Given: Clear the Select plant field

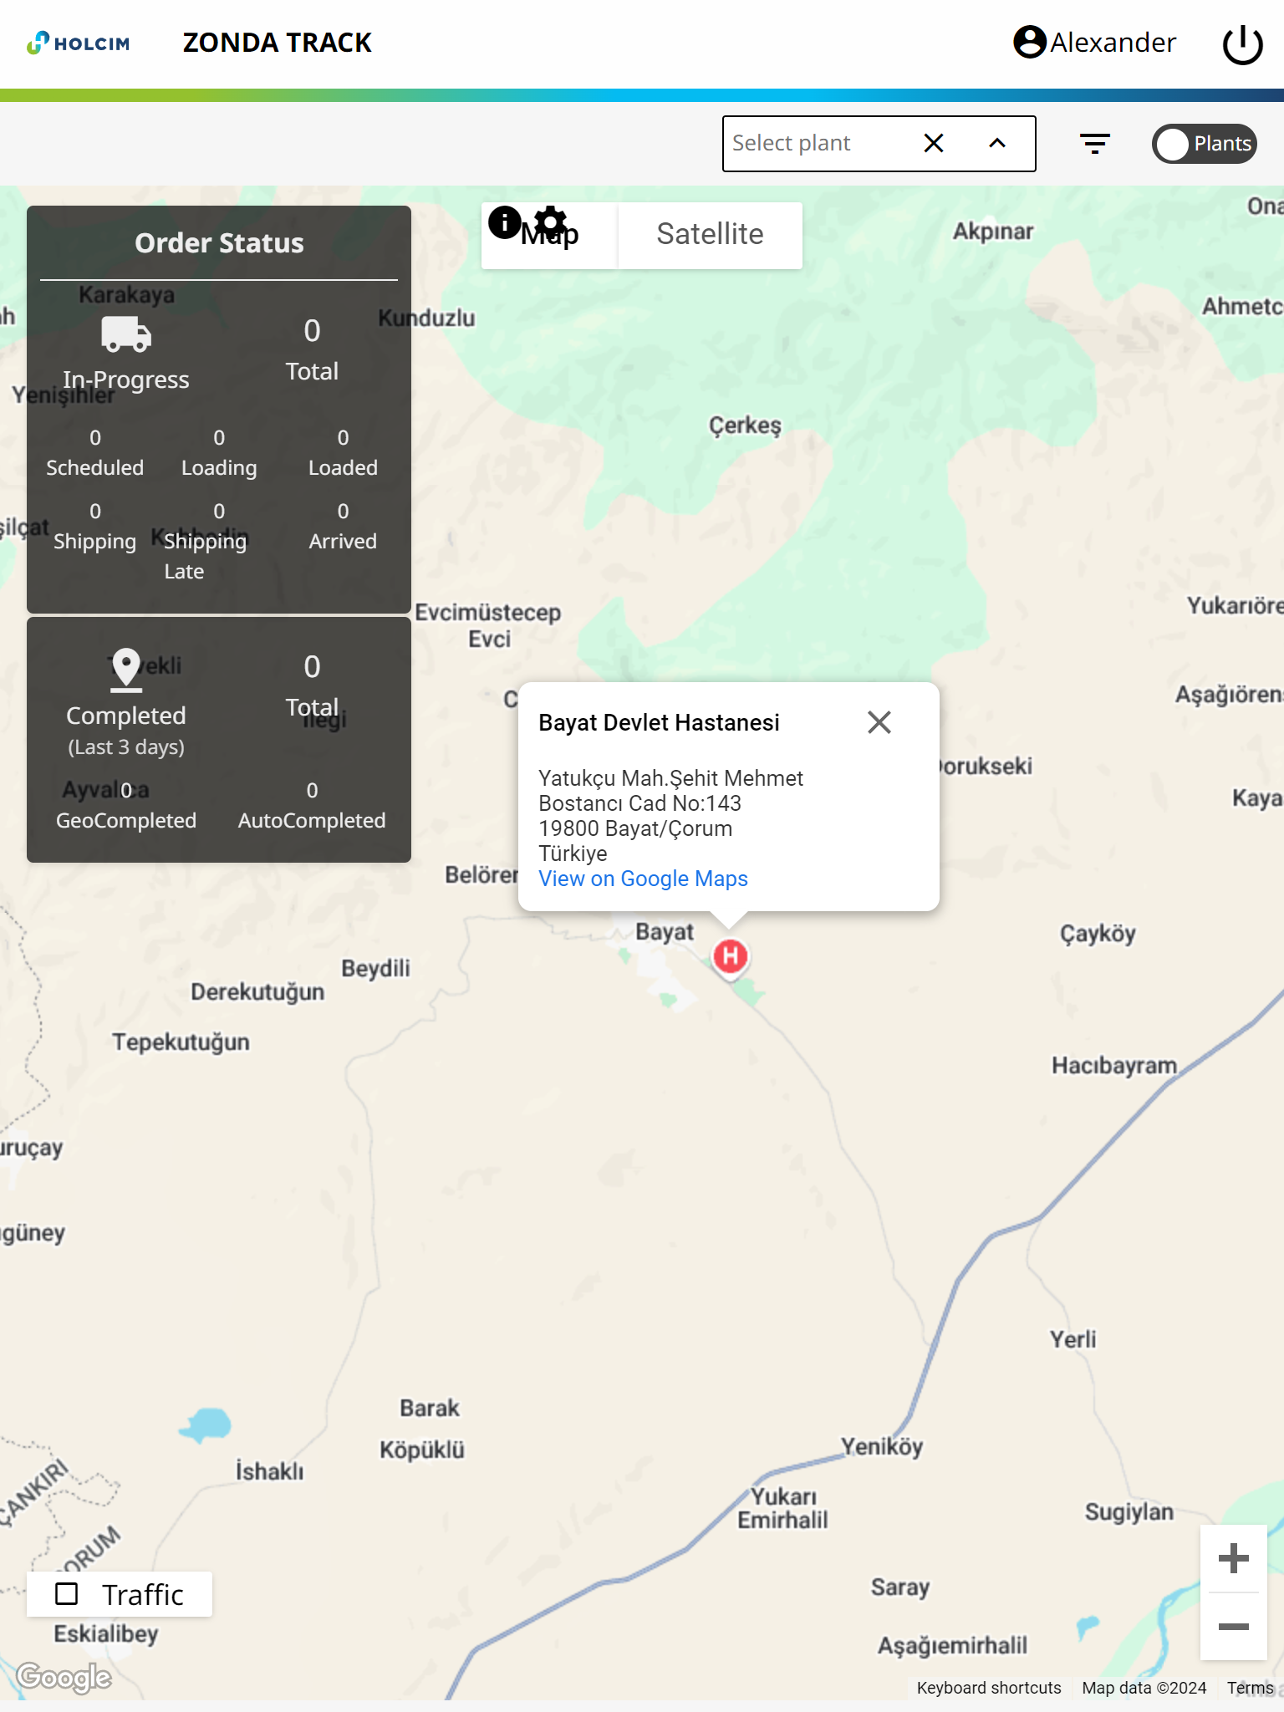Looking at the screenshot, I should pyautogui.click(x=934, y=144).
